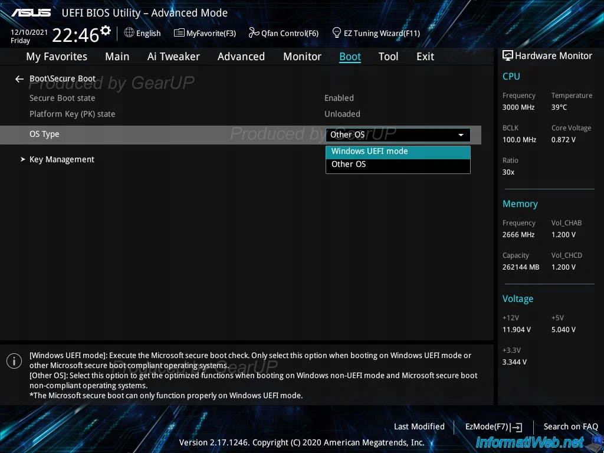Click the +3.3V value 3.344 V
This screenshot has height=453, width=604.
coord(514,362)
